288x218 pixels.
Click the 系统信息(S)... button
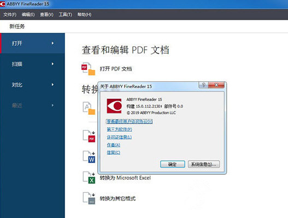(204, 164)
